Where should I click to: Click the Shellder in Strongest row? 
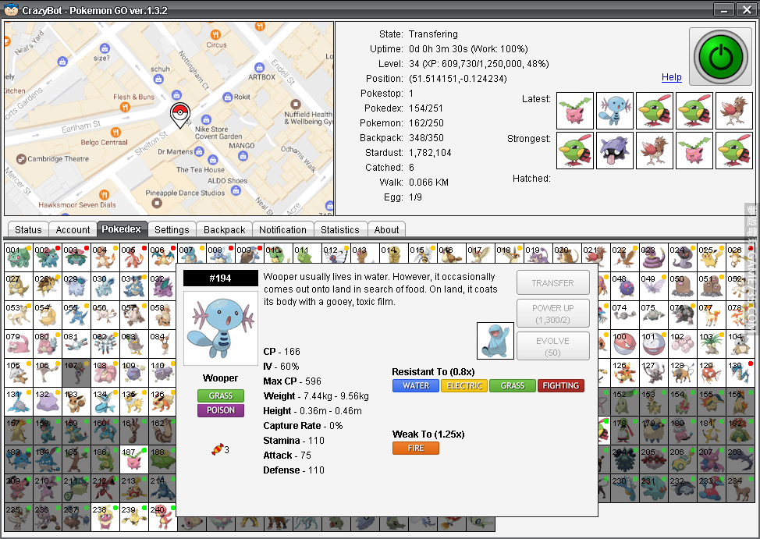615,151
